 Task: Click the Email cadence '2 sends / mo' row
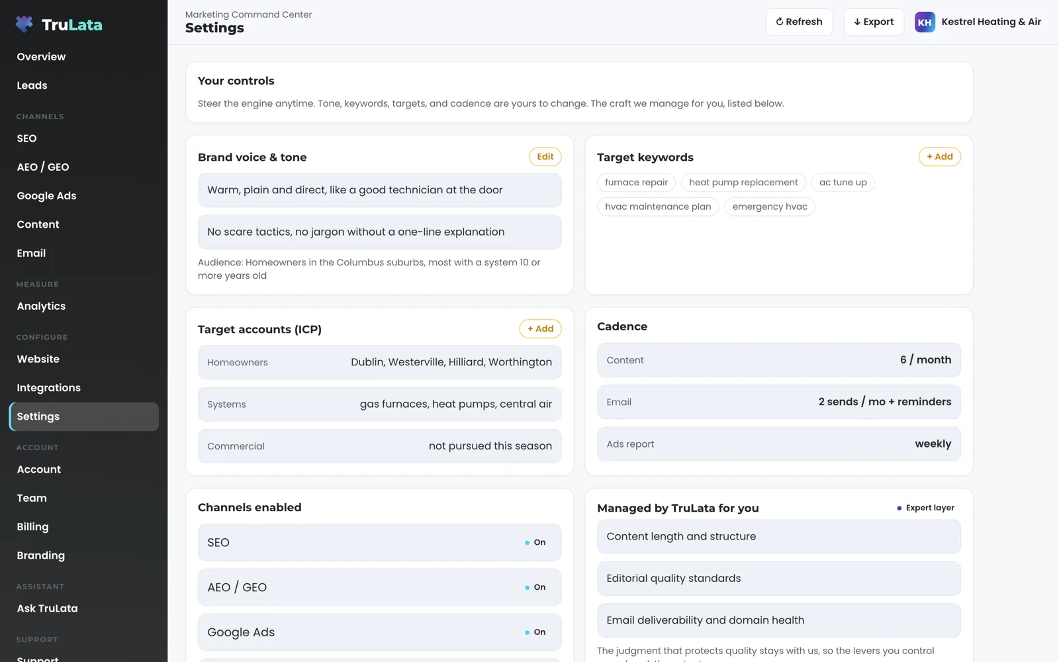pyautogui.click(x=779, y=402)
